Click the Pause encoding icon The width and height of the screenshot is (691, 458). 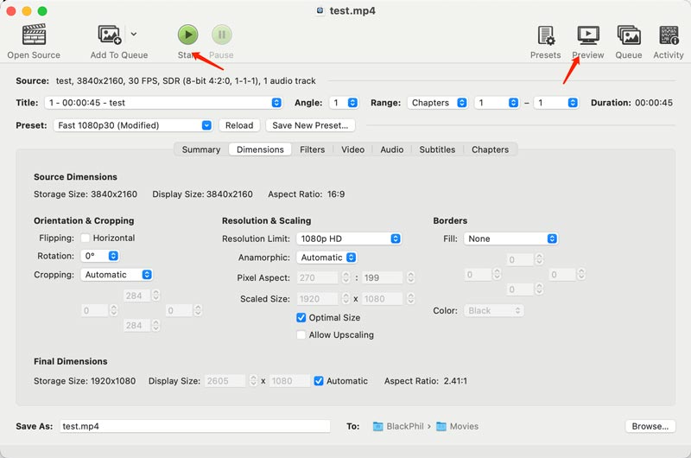coord(221,35)
